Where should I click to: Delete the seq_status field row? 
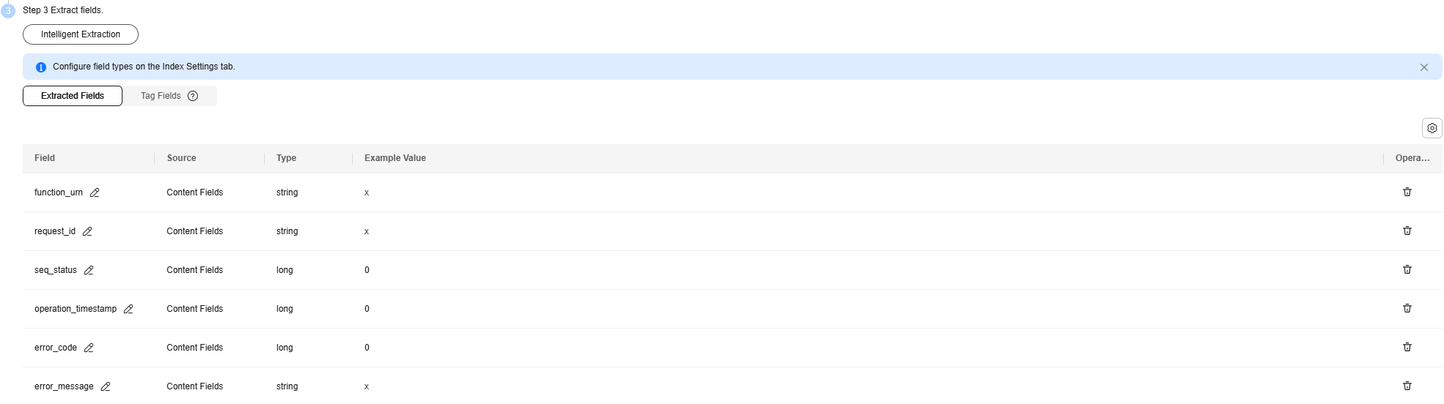click(x=1407, y=269)
